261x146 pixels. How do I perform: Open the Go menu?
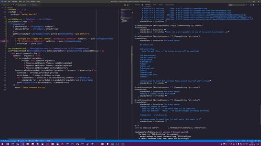click(24, 2)
